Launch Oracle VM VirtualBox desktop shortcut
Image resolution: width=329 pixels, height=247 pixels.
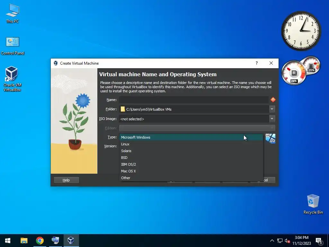coord(12,79)
